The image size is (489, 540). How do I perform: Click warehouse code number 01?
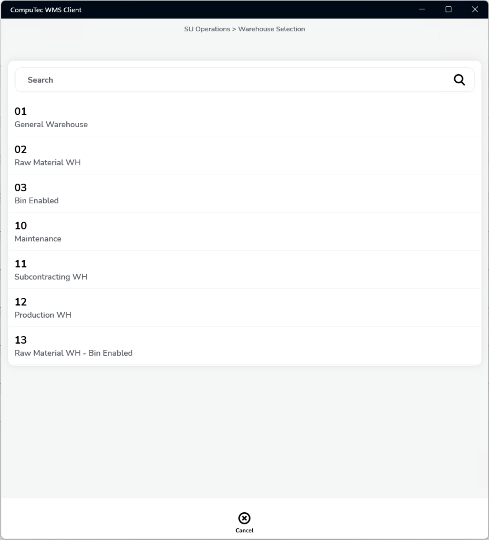pyautogui.click(x=20, y=111)
